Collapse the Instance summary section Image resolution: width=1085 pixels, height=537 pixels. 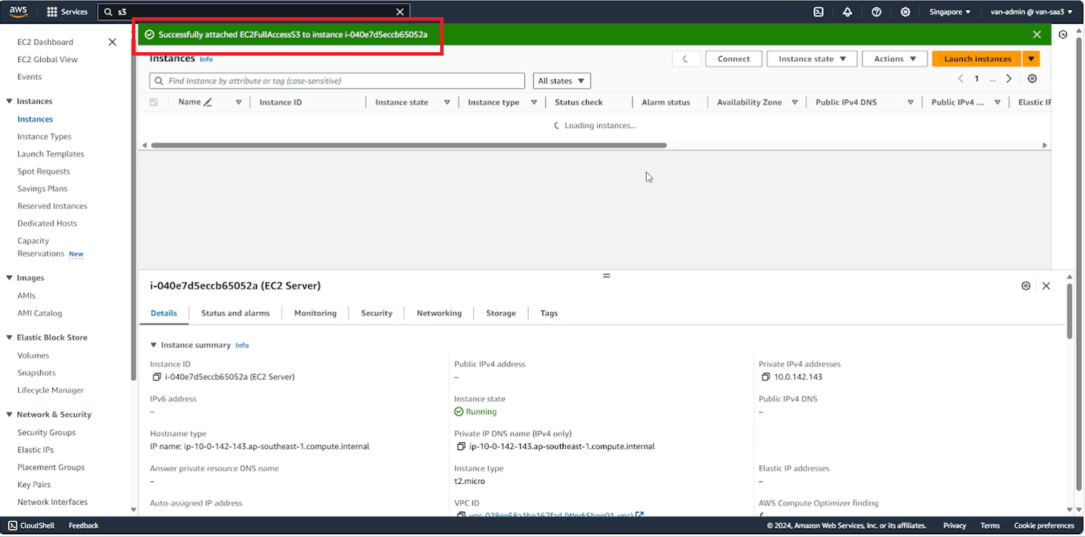click(154, 345)
